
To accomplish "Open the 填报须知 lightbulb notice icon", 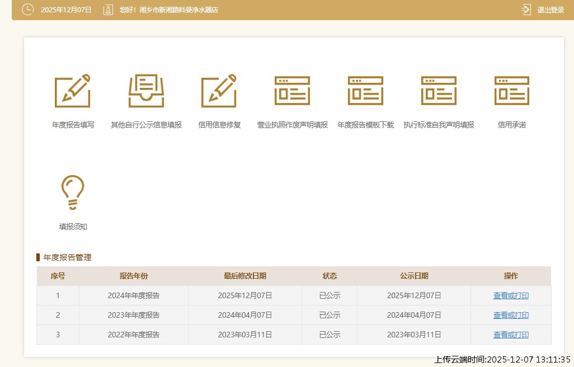I will tap(73, 192).
